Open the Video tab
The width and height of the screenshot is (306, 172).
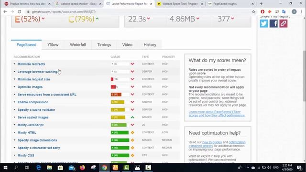point(127,45)
